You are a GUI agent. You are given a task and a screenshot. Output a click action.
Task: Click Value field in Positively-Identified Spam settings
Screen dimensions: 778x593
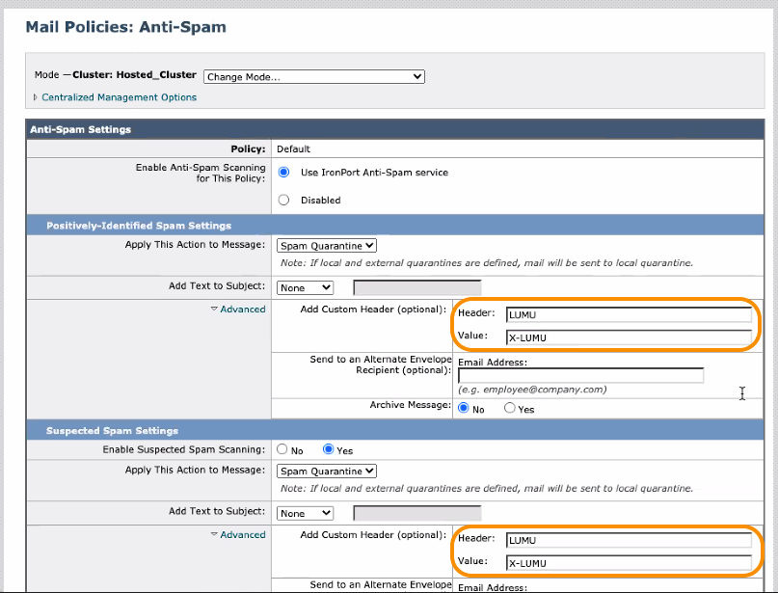628,337
